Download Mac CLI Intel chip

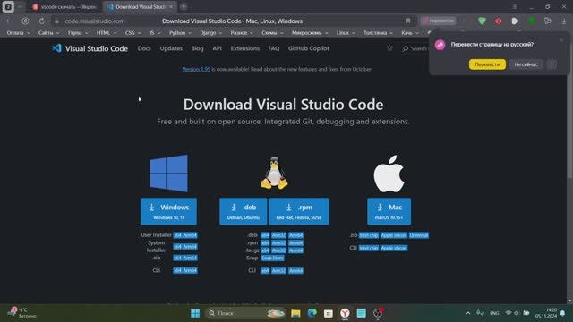pyautogui.click(x=368, y=248)
